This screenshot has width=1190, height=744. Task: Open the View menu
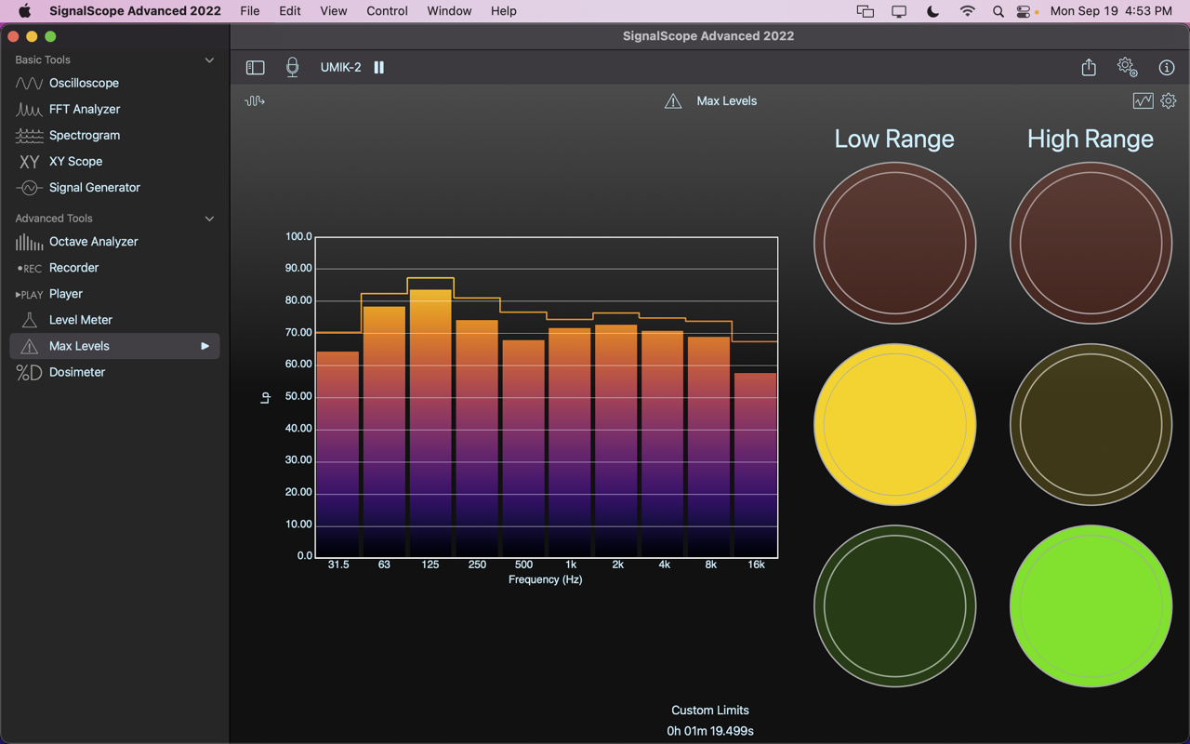333,11
